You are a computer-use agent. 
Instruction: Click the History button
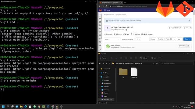(153, 39)
